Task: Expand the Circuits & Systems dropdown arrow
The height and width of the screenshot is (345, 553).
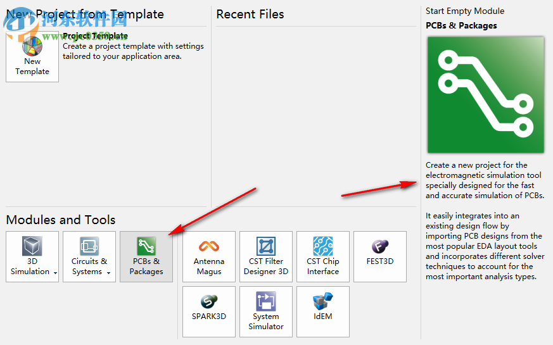Action: point(108,273)
